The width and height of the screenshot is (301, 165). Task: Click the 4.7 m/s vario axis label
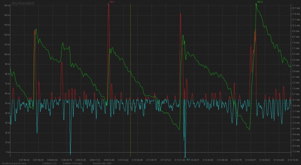point(295,65)
